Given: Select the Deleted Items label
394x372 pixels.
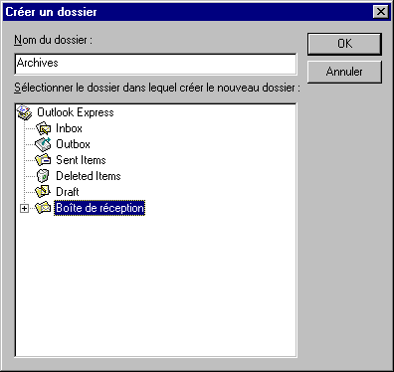Looking at the screenshot, I should [89, 176].
